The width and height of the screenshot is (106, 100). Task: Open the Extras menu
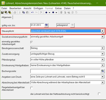pos(59,8)
